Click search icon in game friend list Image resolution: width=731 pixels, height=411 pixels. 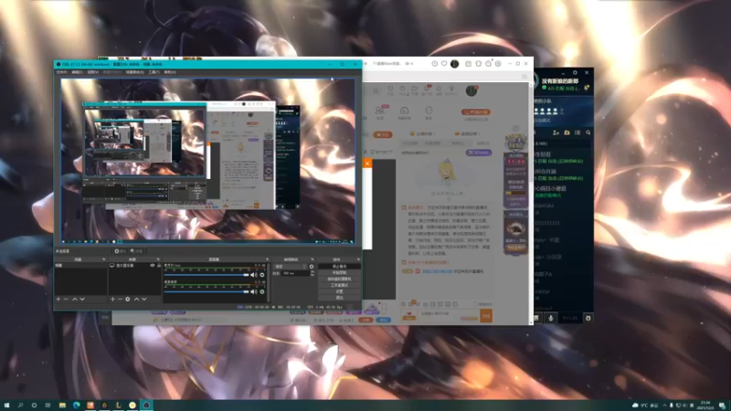(588, 132)
